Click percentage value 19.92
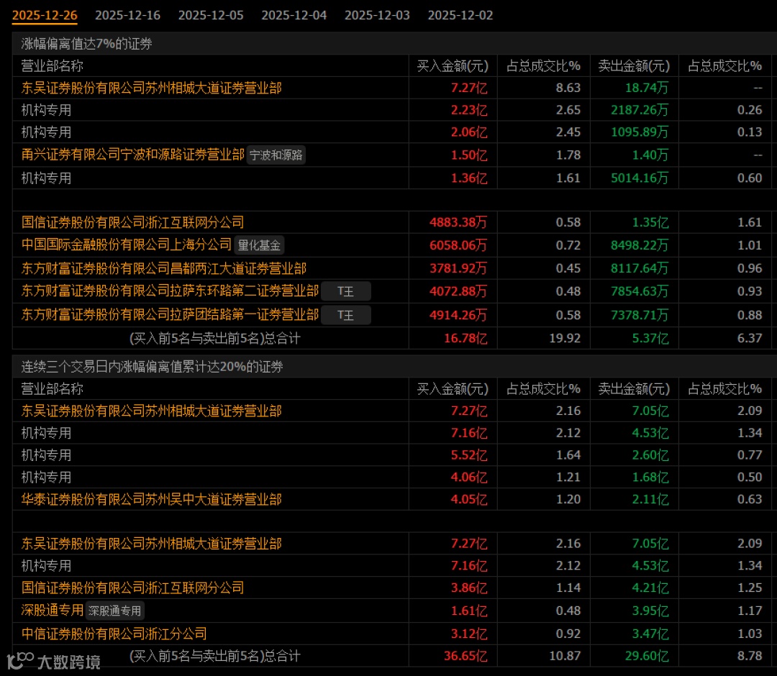 [x=565, y=338]
